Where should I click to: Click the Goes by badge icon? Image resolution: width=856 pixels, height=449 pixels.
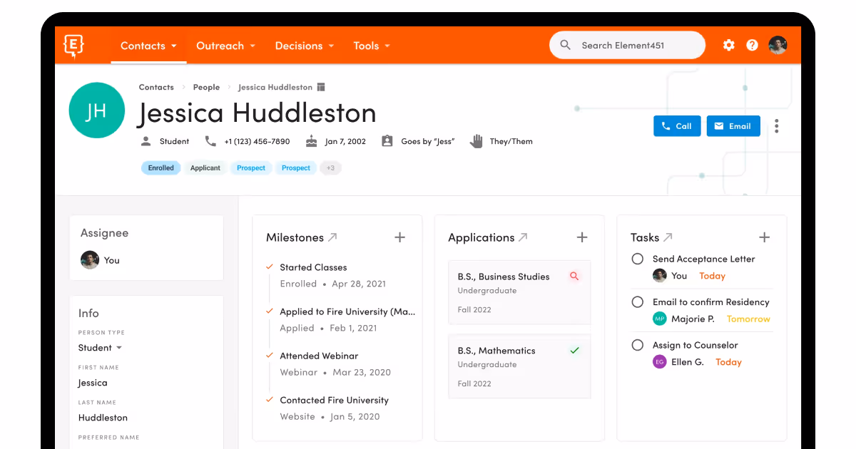point(387,141)
